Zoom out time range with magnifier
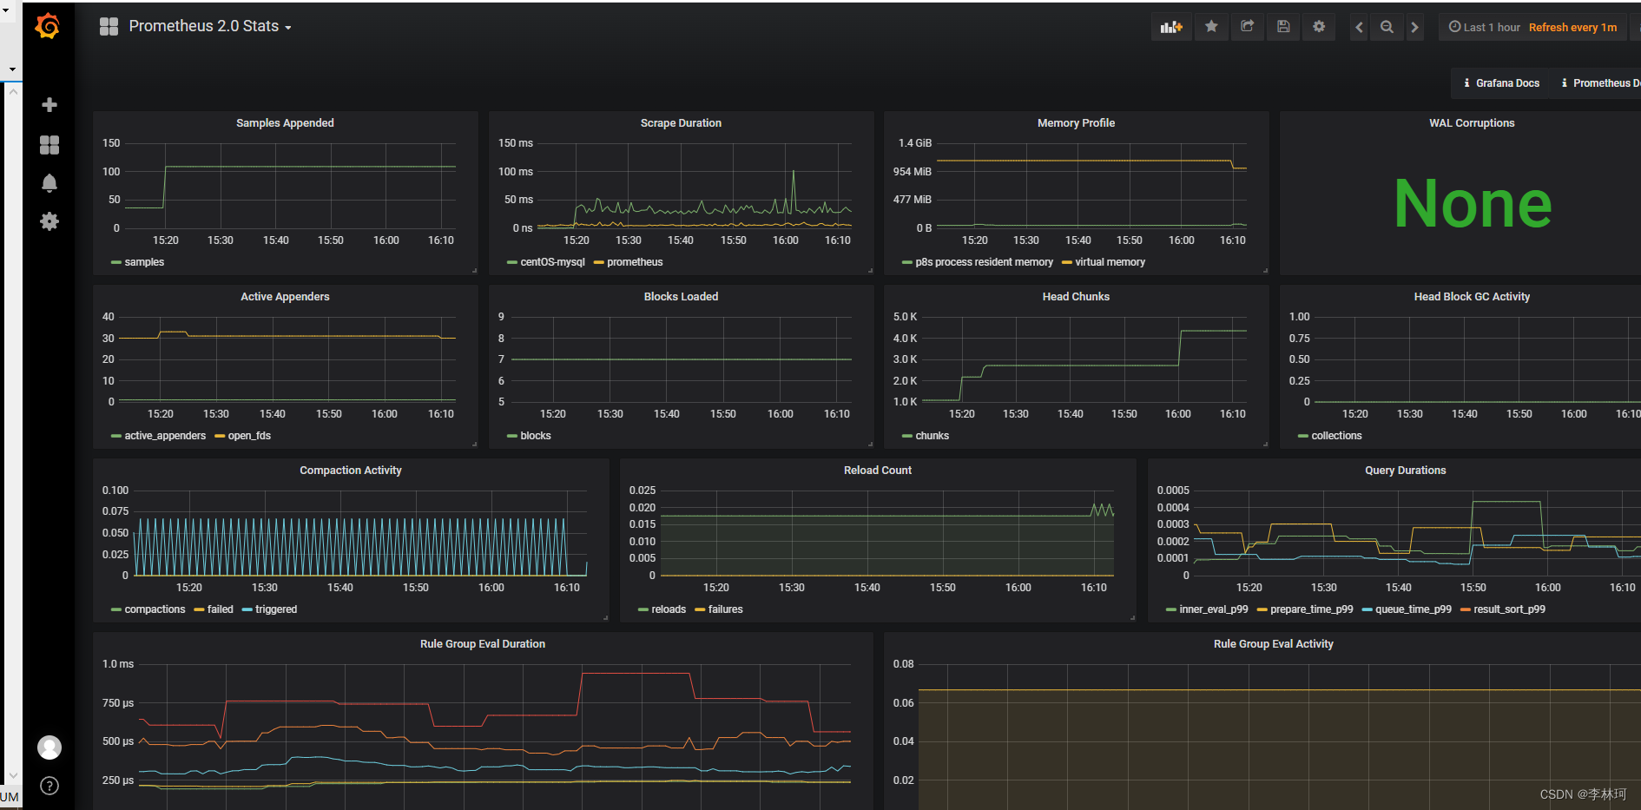This screenshot has height=810, width=1641. (x=1387, y=27)
